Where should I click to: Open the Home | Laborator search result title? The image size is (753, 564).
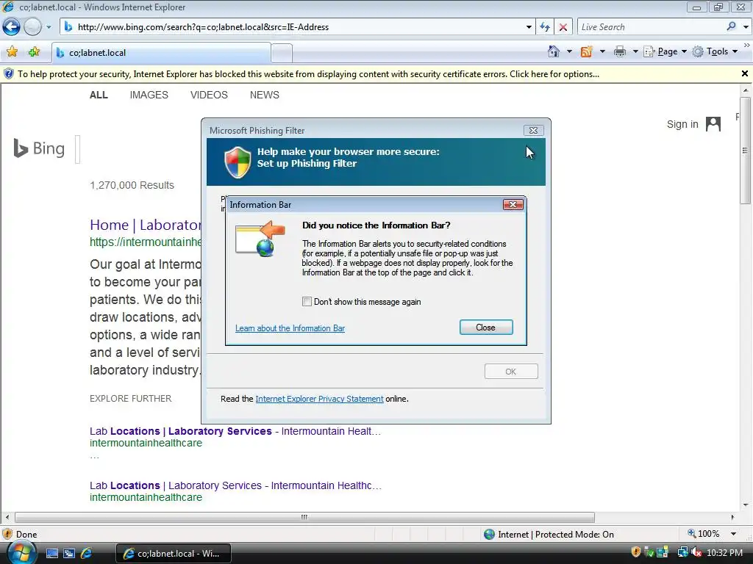coord(146,225)
